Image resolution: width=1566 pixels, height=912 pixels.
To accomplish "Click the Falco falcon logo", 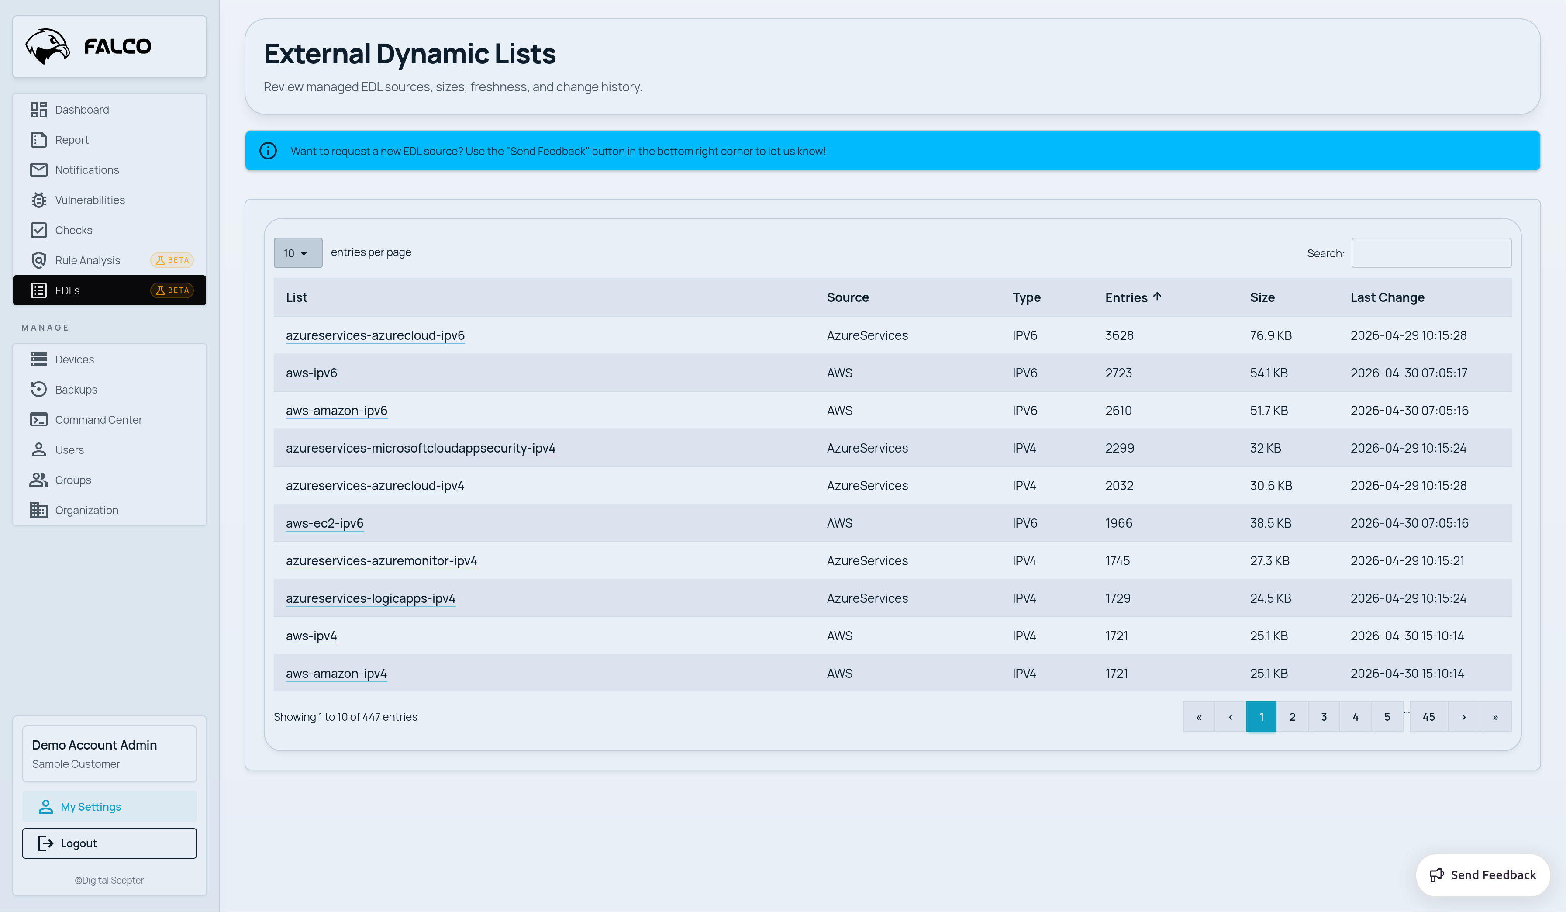I will click(x=47, y=46).
